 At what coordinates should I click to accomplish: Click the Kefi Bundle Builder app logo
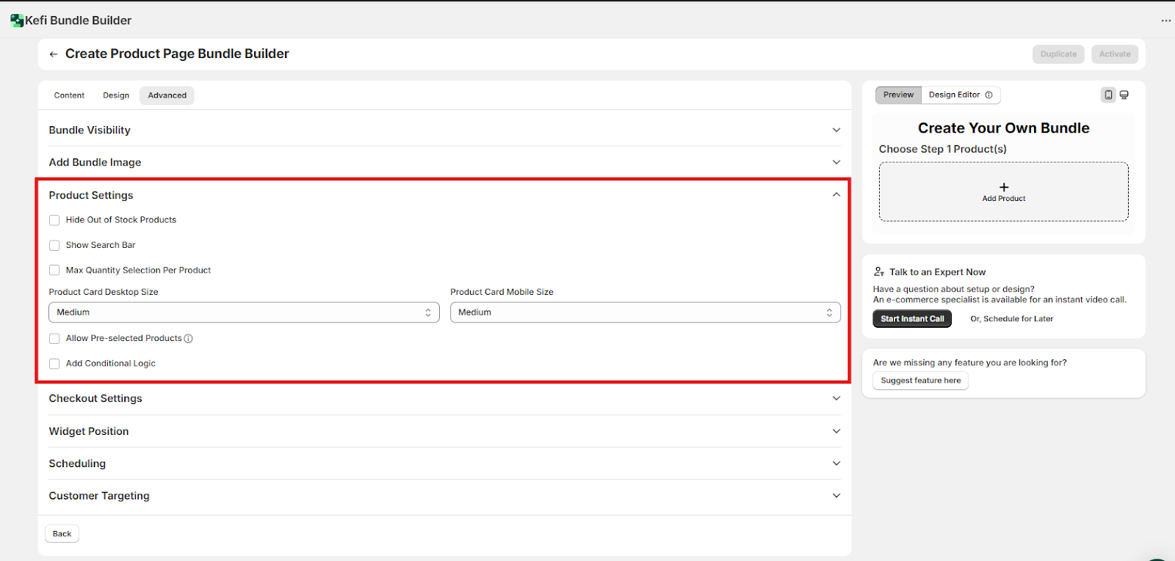click(17, 21)
